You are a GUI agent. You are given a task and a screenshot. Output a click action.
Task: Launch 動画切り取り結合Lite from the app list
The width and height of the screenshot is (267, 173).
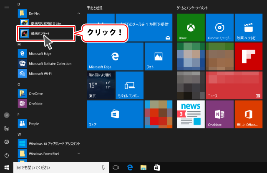(x=46, y=23)
